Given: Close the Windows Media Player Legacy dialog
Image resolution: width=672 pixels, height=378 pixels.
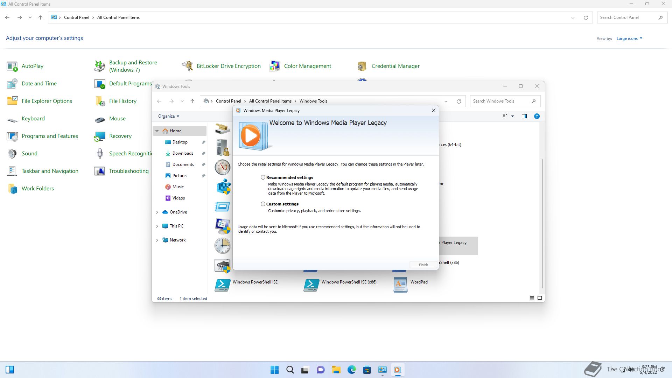Looking at the screenshot, I should [433, 110].
